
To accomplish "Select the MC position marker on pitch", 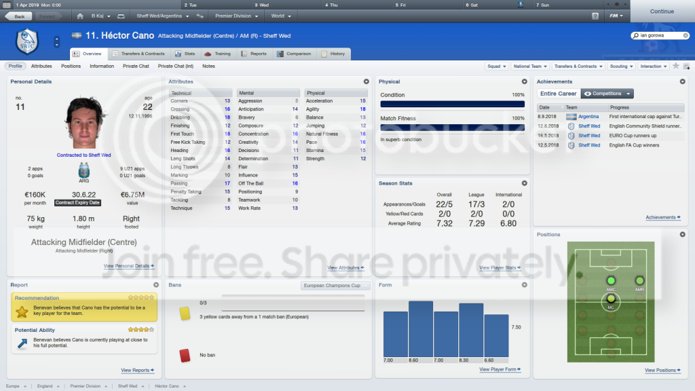I will pos(611,299).
